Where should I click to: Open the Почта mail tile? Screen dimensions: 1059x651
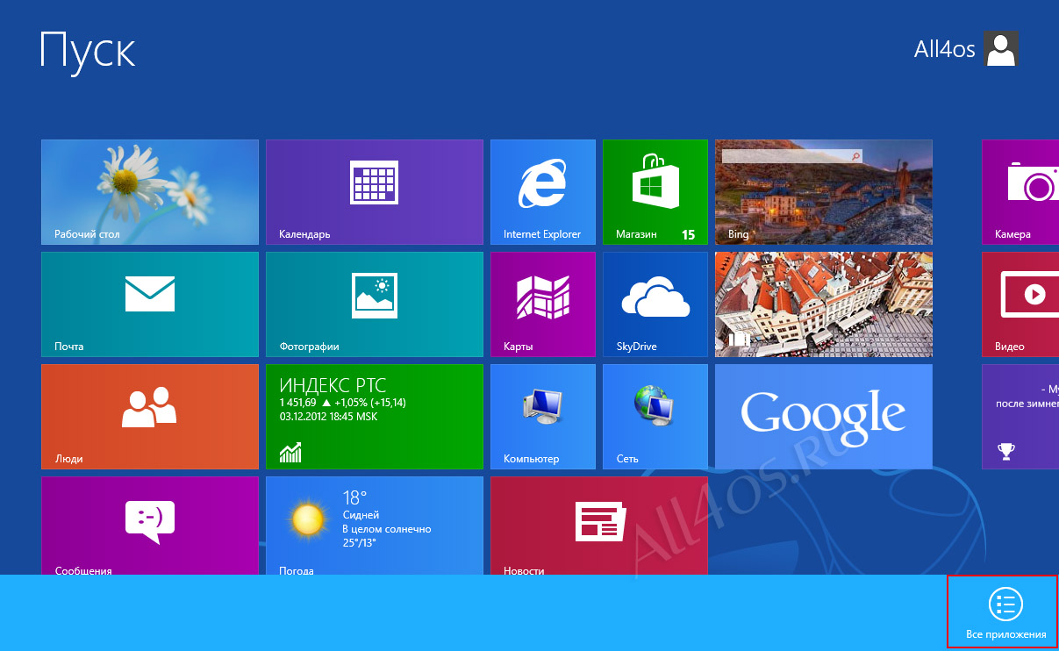pyautogui.click(x=150, y=304)
